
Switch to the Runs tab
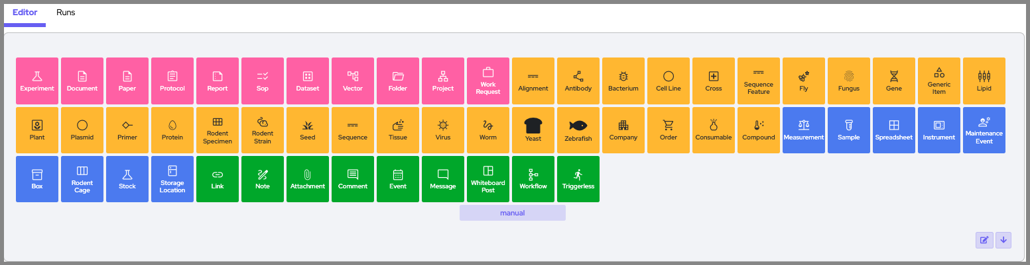66,13
